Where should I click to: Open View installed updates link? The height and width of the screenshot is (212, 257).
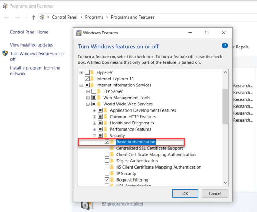[x=32, y=45]
